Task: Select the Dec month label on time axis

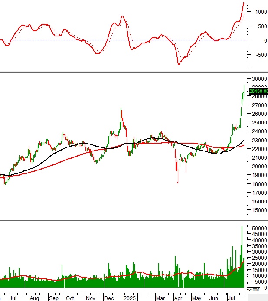Action: 110,298
